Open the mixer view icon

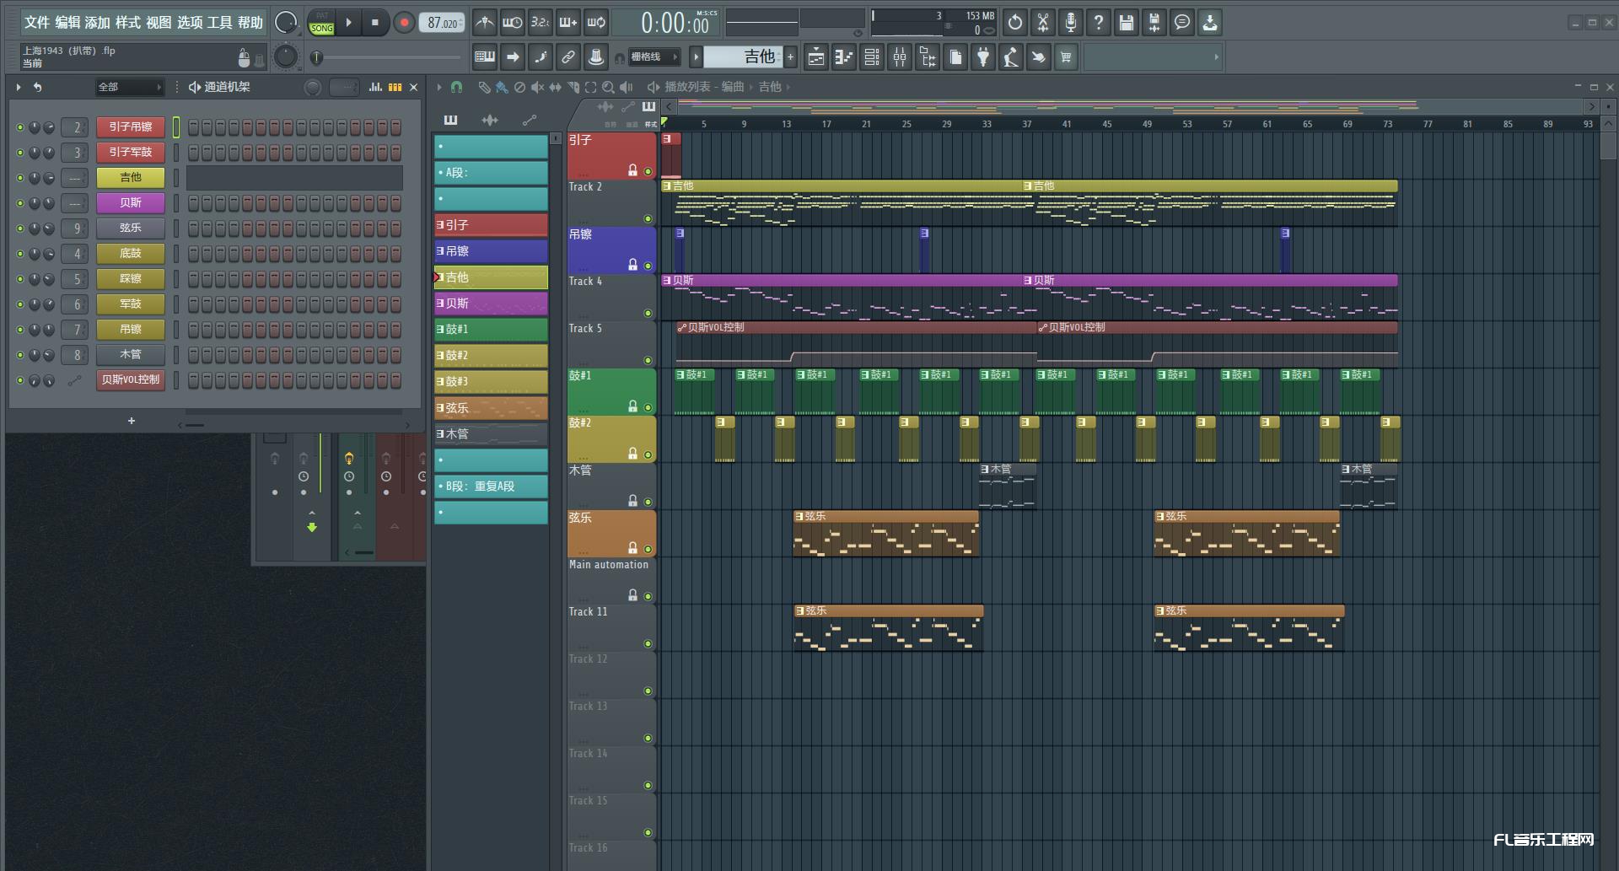pos(900,57)
